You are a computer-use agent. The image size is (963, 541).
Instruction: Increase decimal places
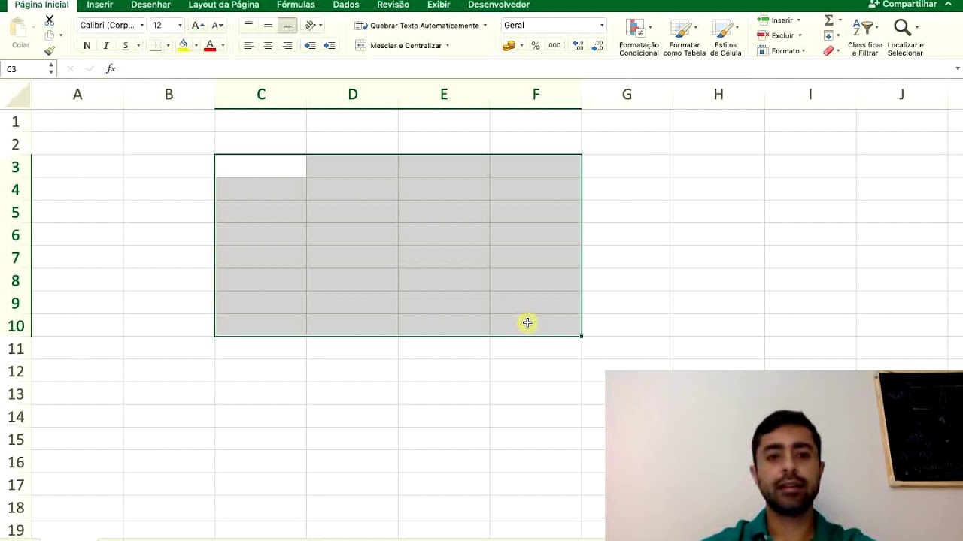578,46
